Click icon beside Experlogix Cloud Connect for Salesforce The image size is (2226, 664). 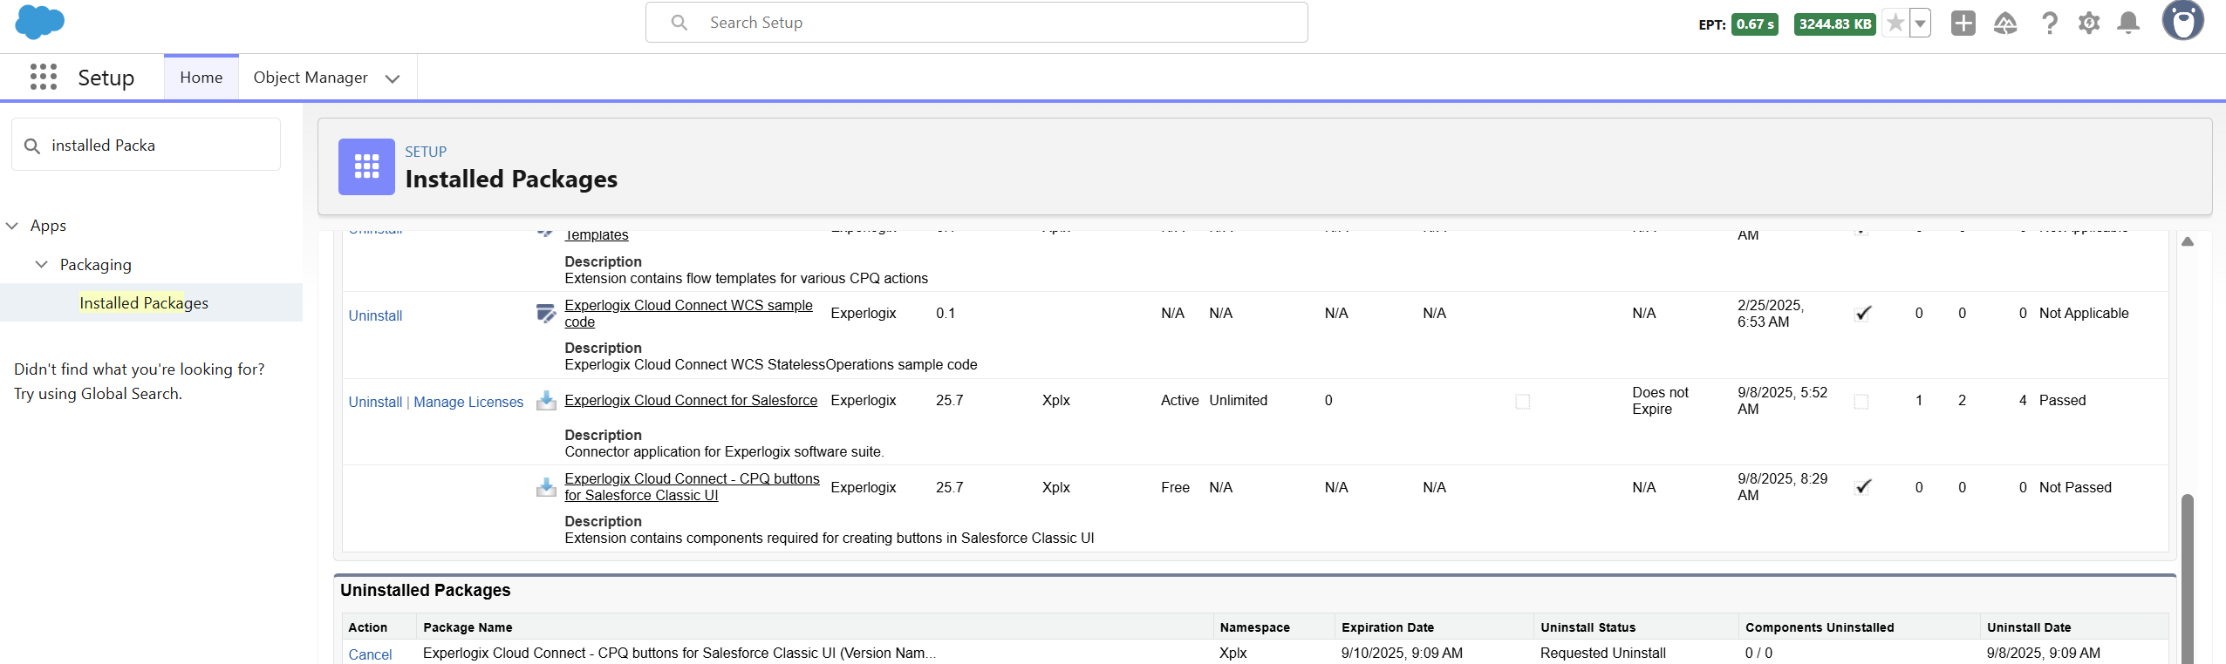point(546,401)
